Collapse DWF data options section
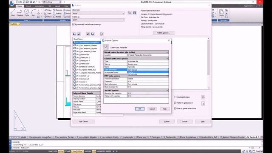This screenshot has height=153, width=272. [x=167, y=76]
